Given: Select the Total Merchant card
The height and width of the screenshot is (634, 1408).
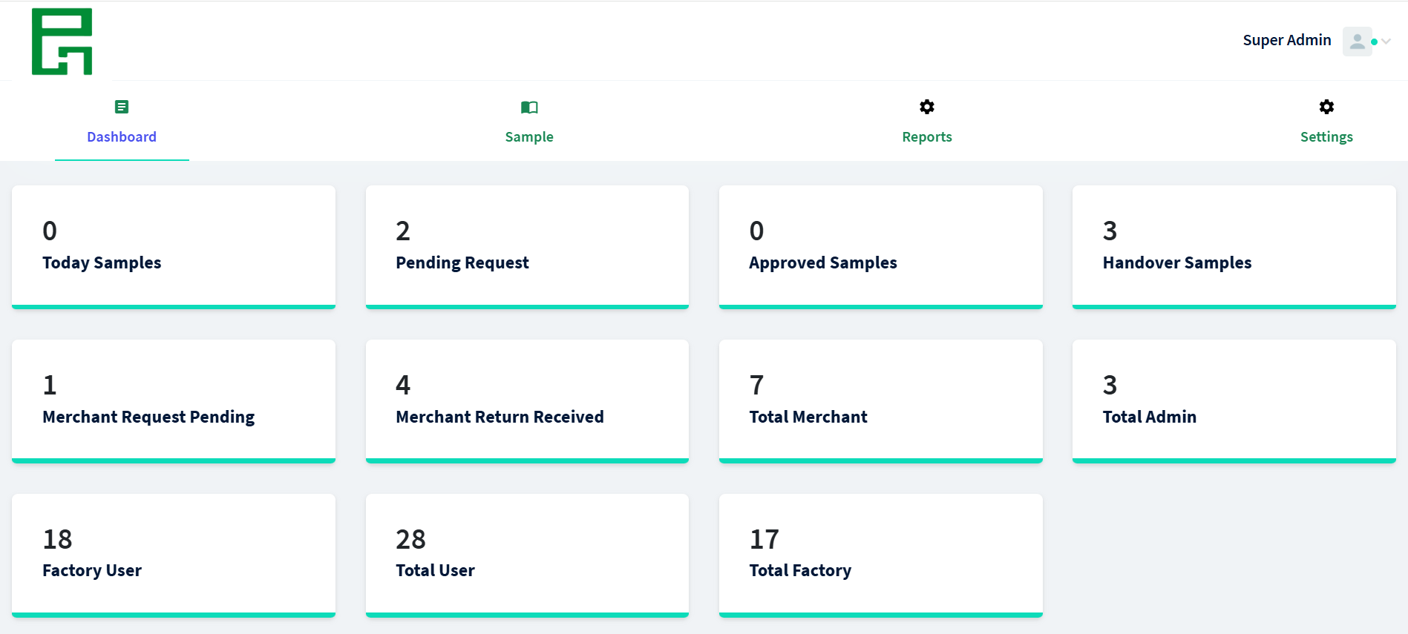Looking at the screenshot, I should click(x=880, y=400).
